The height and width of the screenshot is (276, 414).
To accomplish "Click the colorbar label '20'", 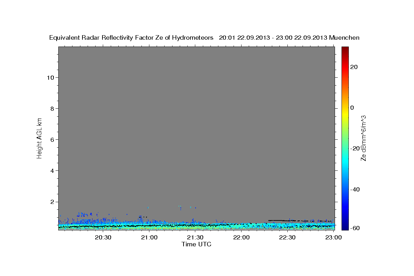I will click(354, 67).
